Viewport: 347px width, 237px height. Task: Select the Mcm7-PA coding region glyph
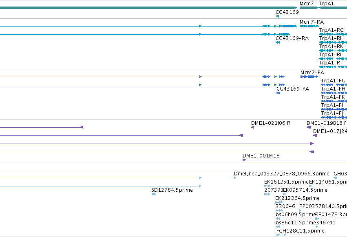(309, 77)
